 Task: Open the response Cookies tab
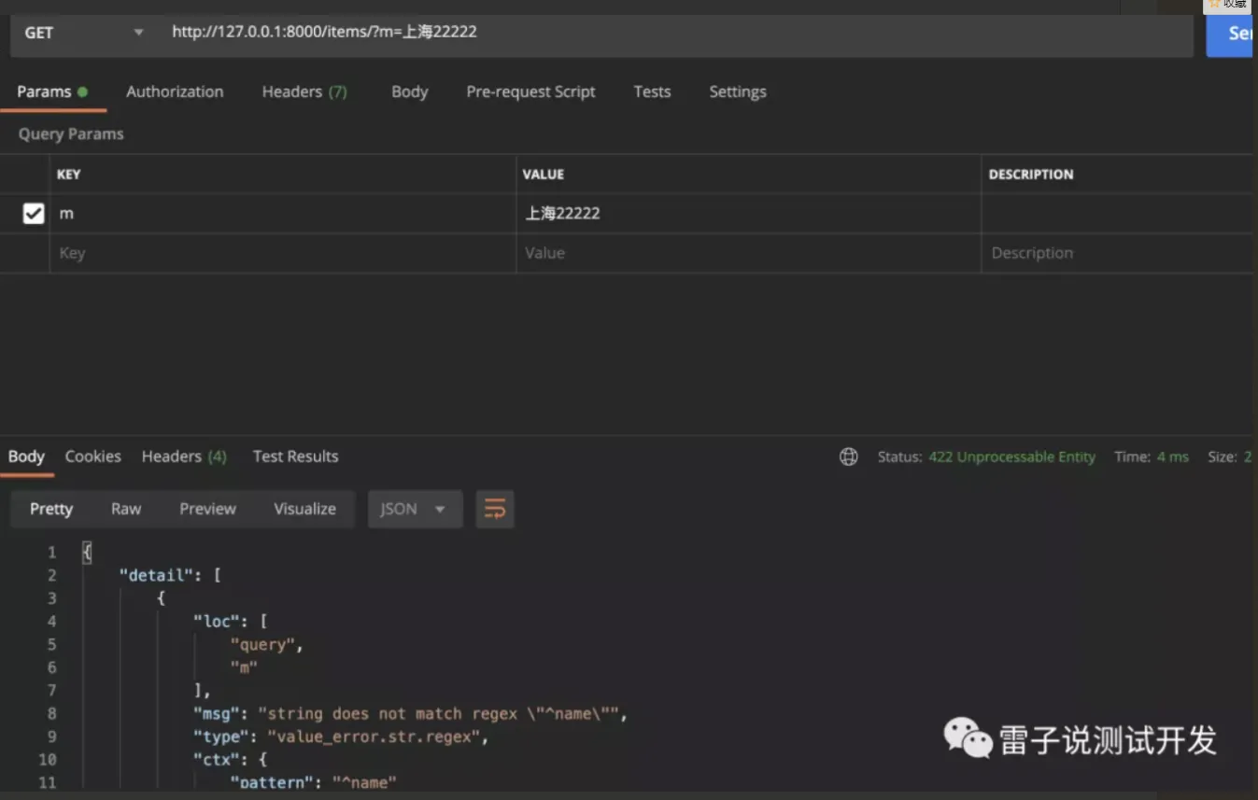pyautogui.click(x=92, y=456)
